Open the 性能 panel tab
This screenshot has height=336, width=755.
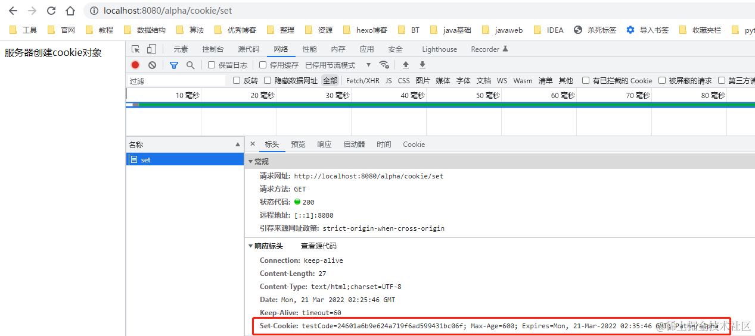pyautogui.click(x=309, y=49)
